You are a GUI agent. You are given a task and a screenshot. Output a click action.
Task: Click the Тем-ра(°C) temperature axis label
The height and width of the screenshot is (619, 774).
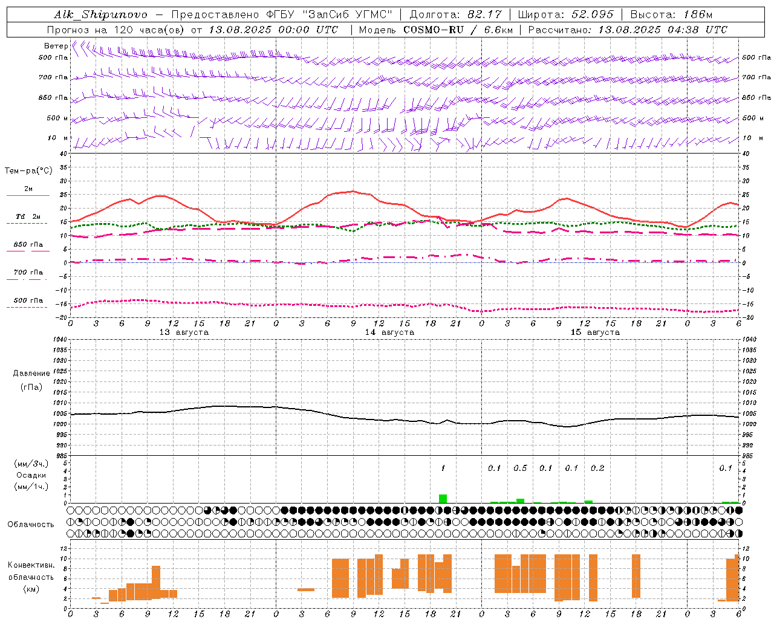click(x=28, y=170)
